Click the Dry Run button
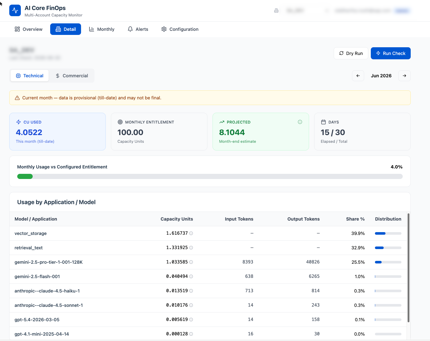Screen dimensions: 430x341 351,53
